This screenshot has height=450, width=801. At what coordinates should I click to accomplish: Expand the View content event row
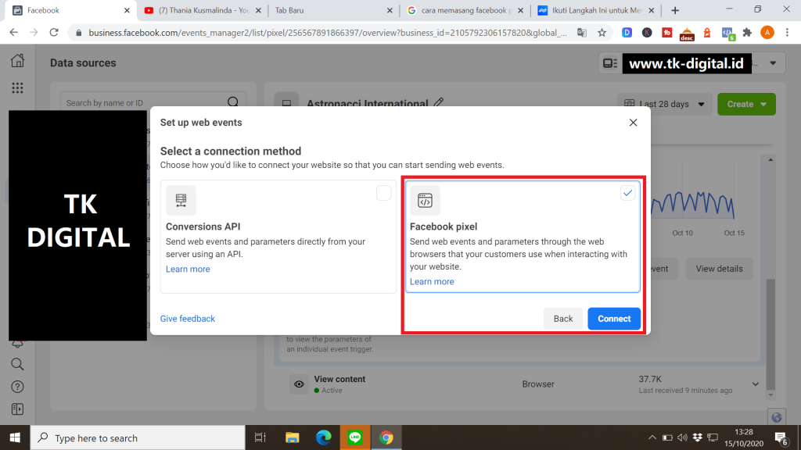(x=755, y=384)
